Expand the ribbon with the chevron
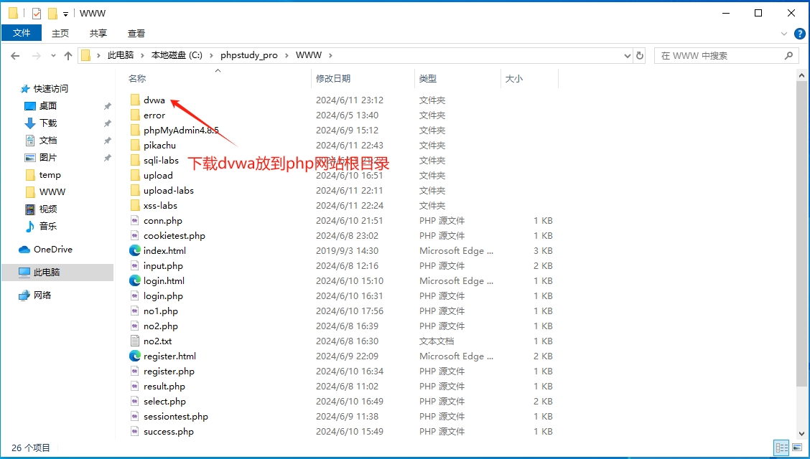 coord(784,34)
